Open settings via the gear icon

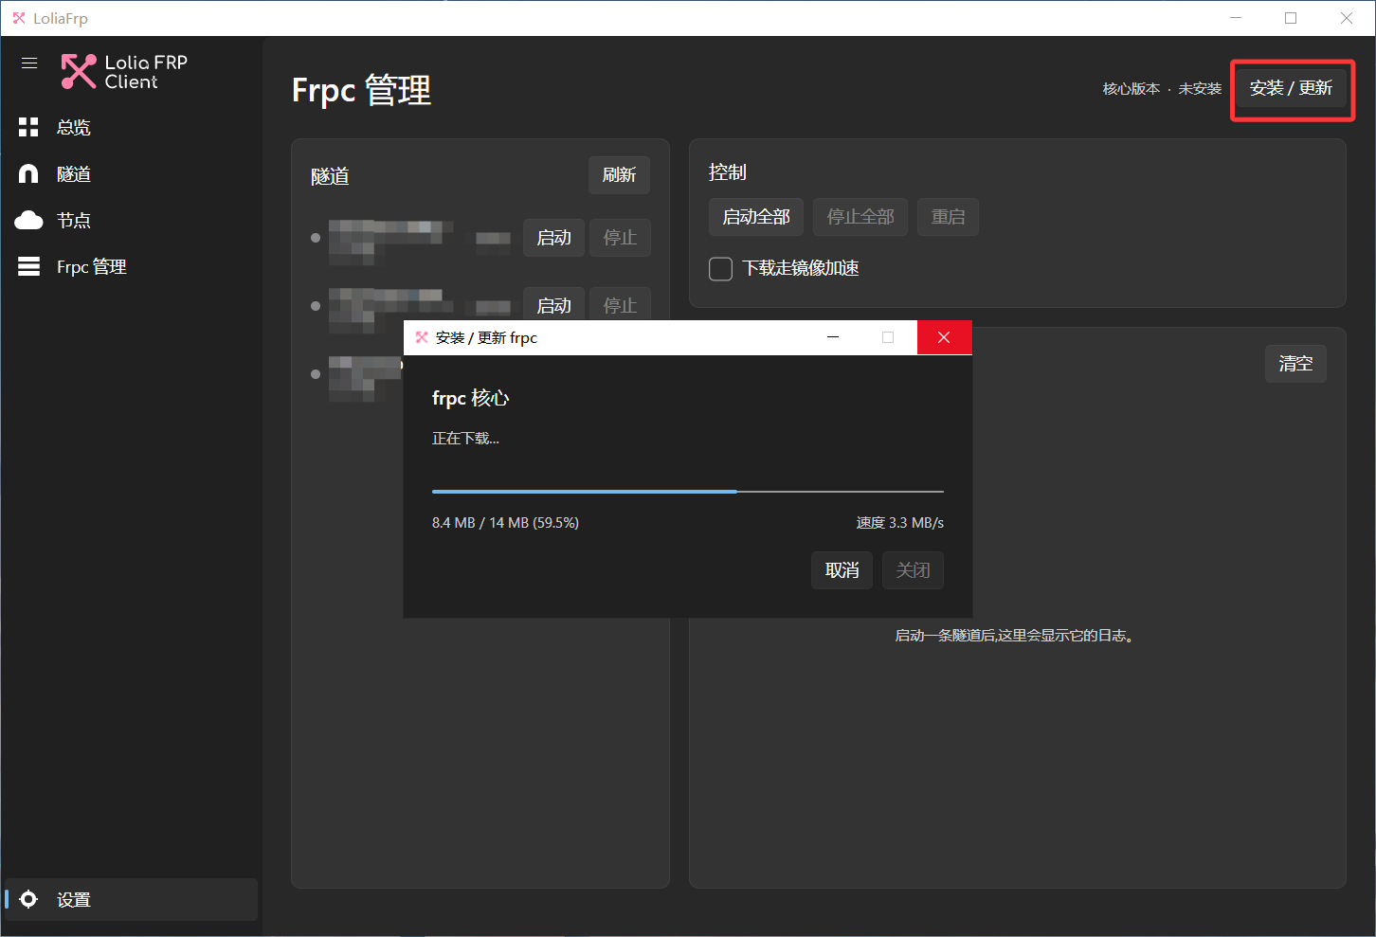click(x=28, y=899)
